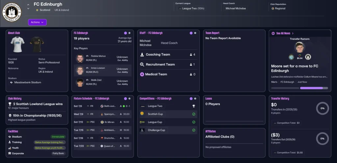
Task: Click the Training facilities icon
Action: 10,142
